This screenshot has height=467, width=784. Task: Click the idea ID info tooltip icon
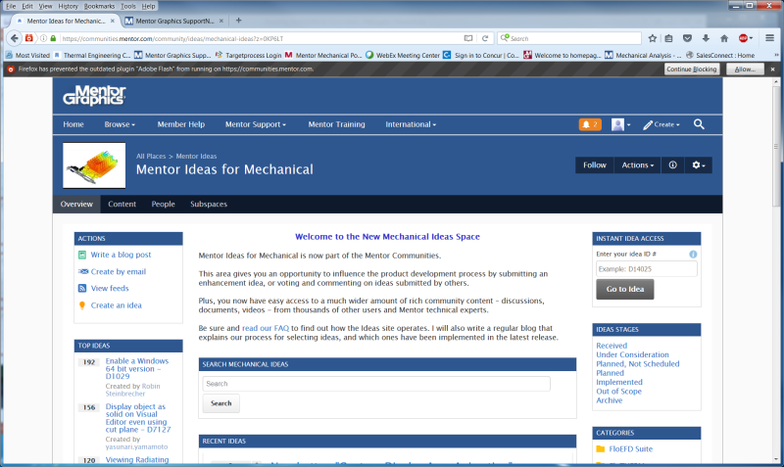693,255
